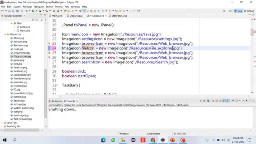
Task: Open Windows Start button
Action: 5,140
